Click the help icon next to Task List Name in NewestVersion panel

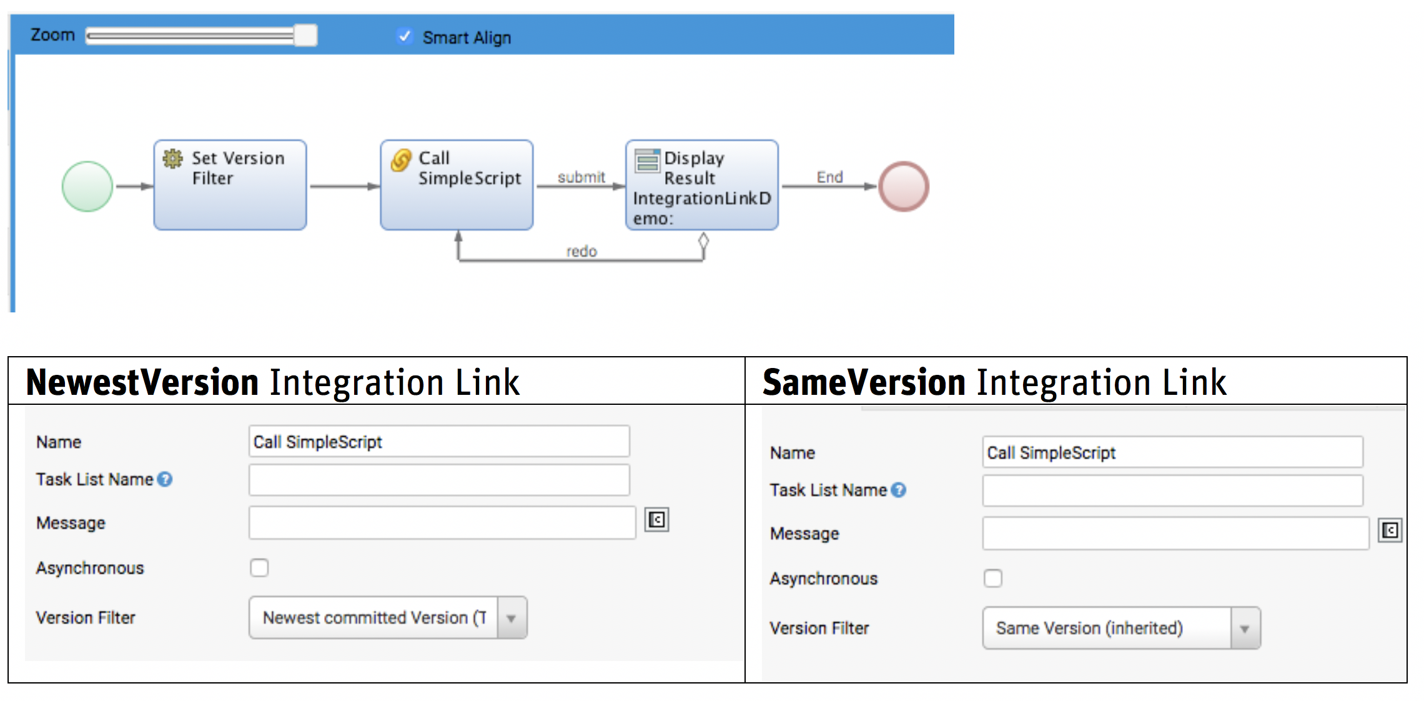(164, 479)
